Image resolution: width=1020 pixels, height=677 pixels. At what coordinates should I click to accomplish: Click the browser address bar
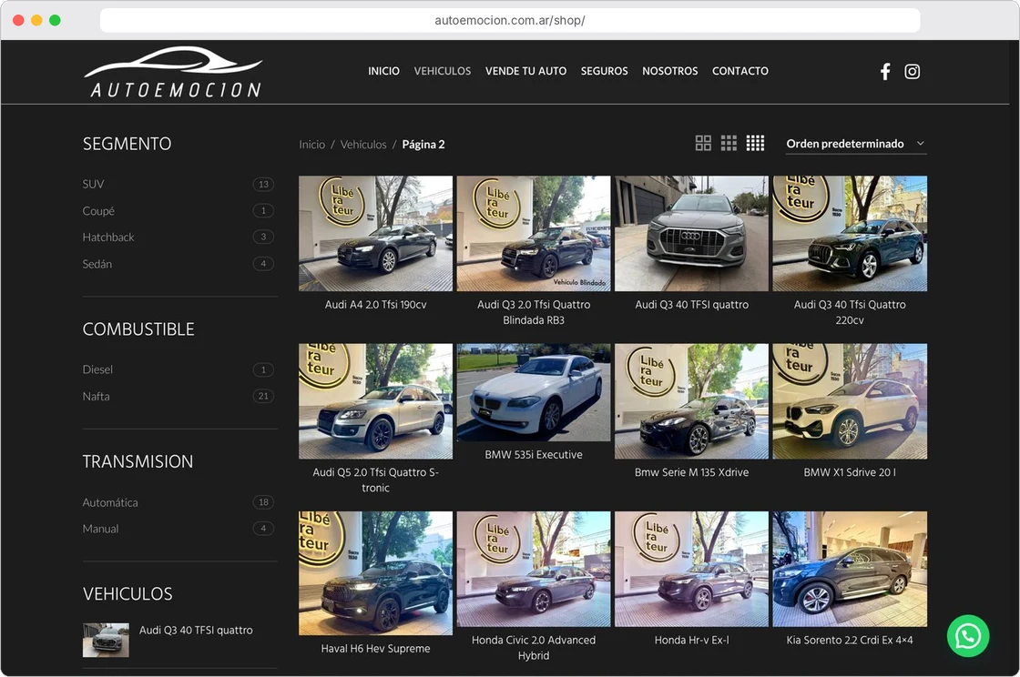click(510, 20)
